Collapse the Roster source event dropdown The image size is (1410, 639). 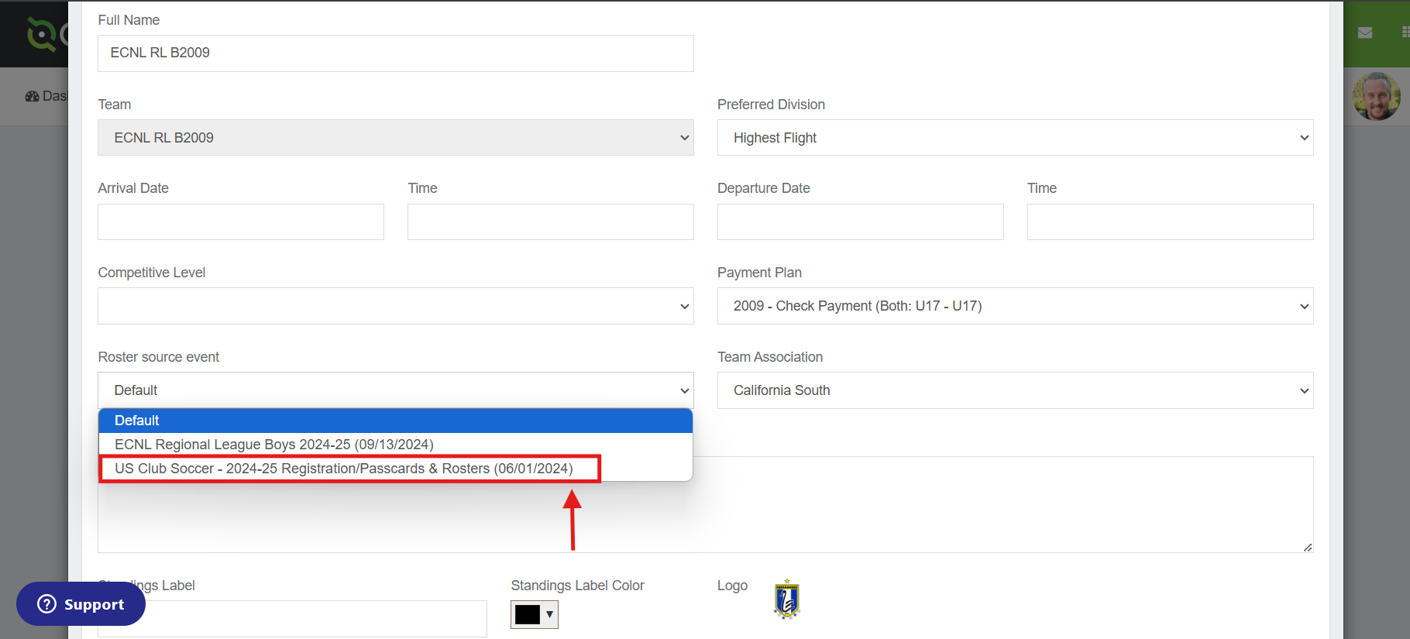pyautogui.click(x=396, y=390)
